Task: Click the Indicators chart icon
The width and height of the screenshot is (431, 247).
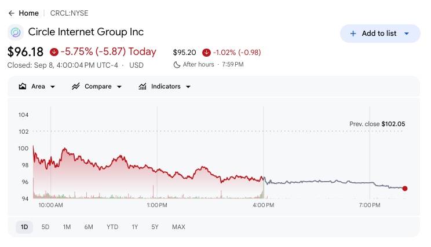Action: tap(143, 86)
